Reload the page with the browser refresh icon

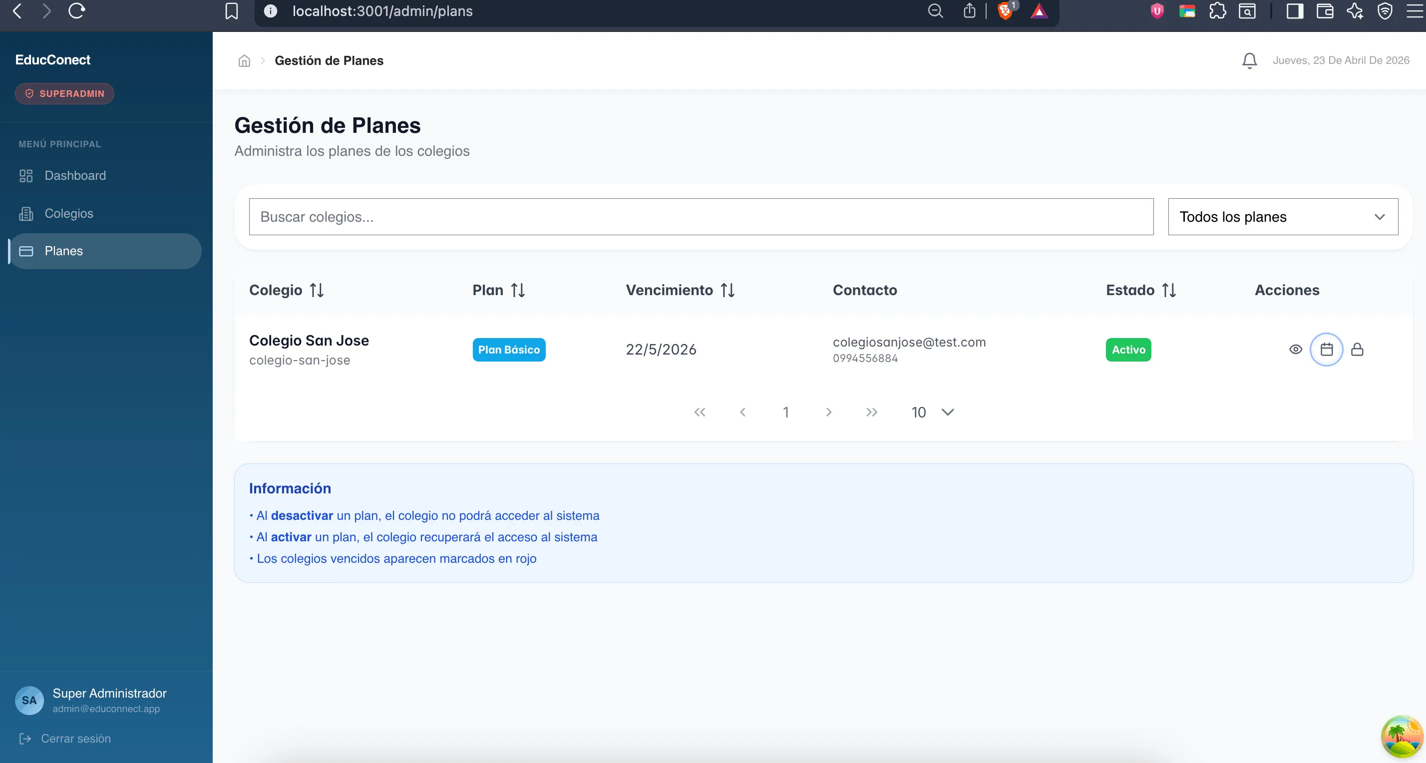pyautogui.click(x=76, y=11)
